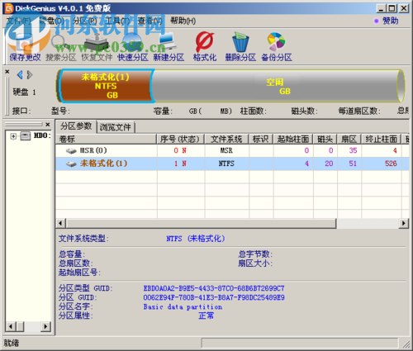Click the sector value 35 in MSR row
Screen dimensions: 413x351
353,150
